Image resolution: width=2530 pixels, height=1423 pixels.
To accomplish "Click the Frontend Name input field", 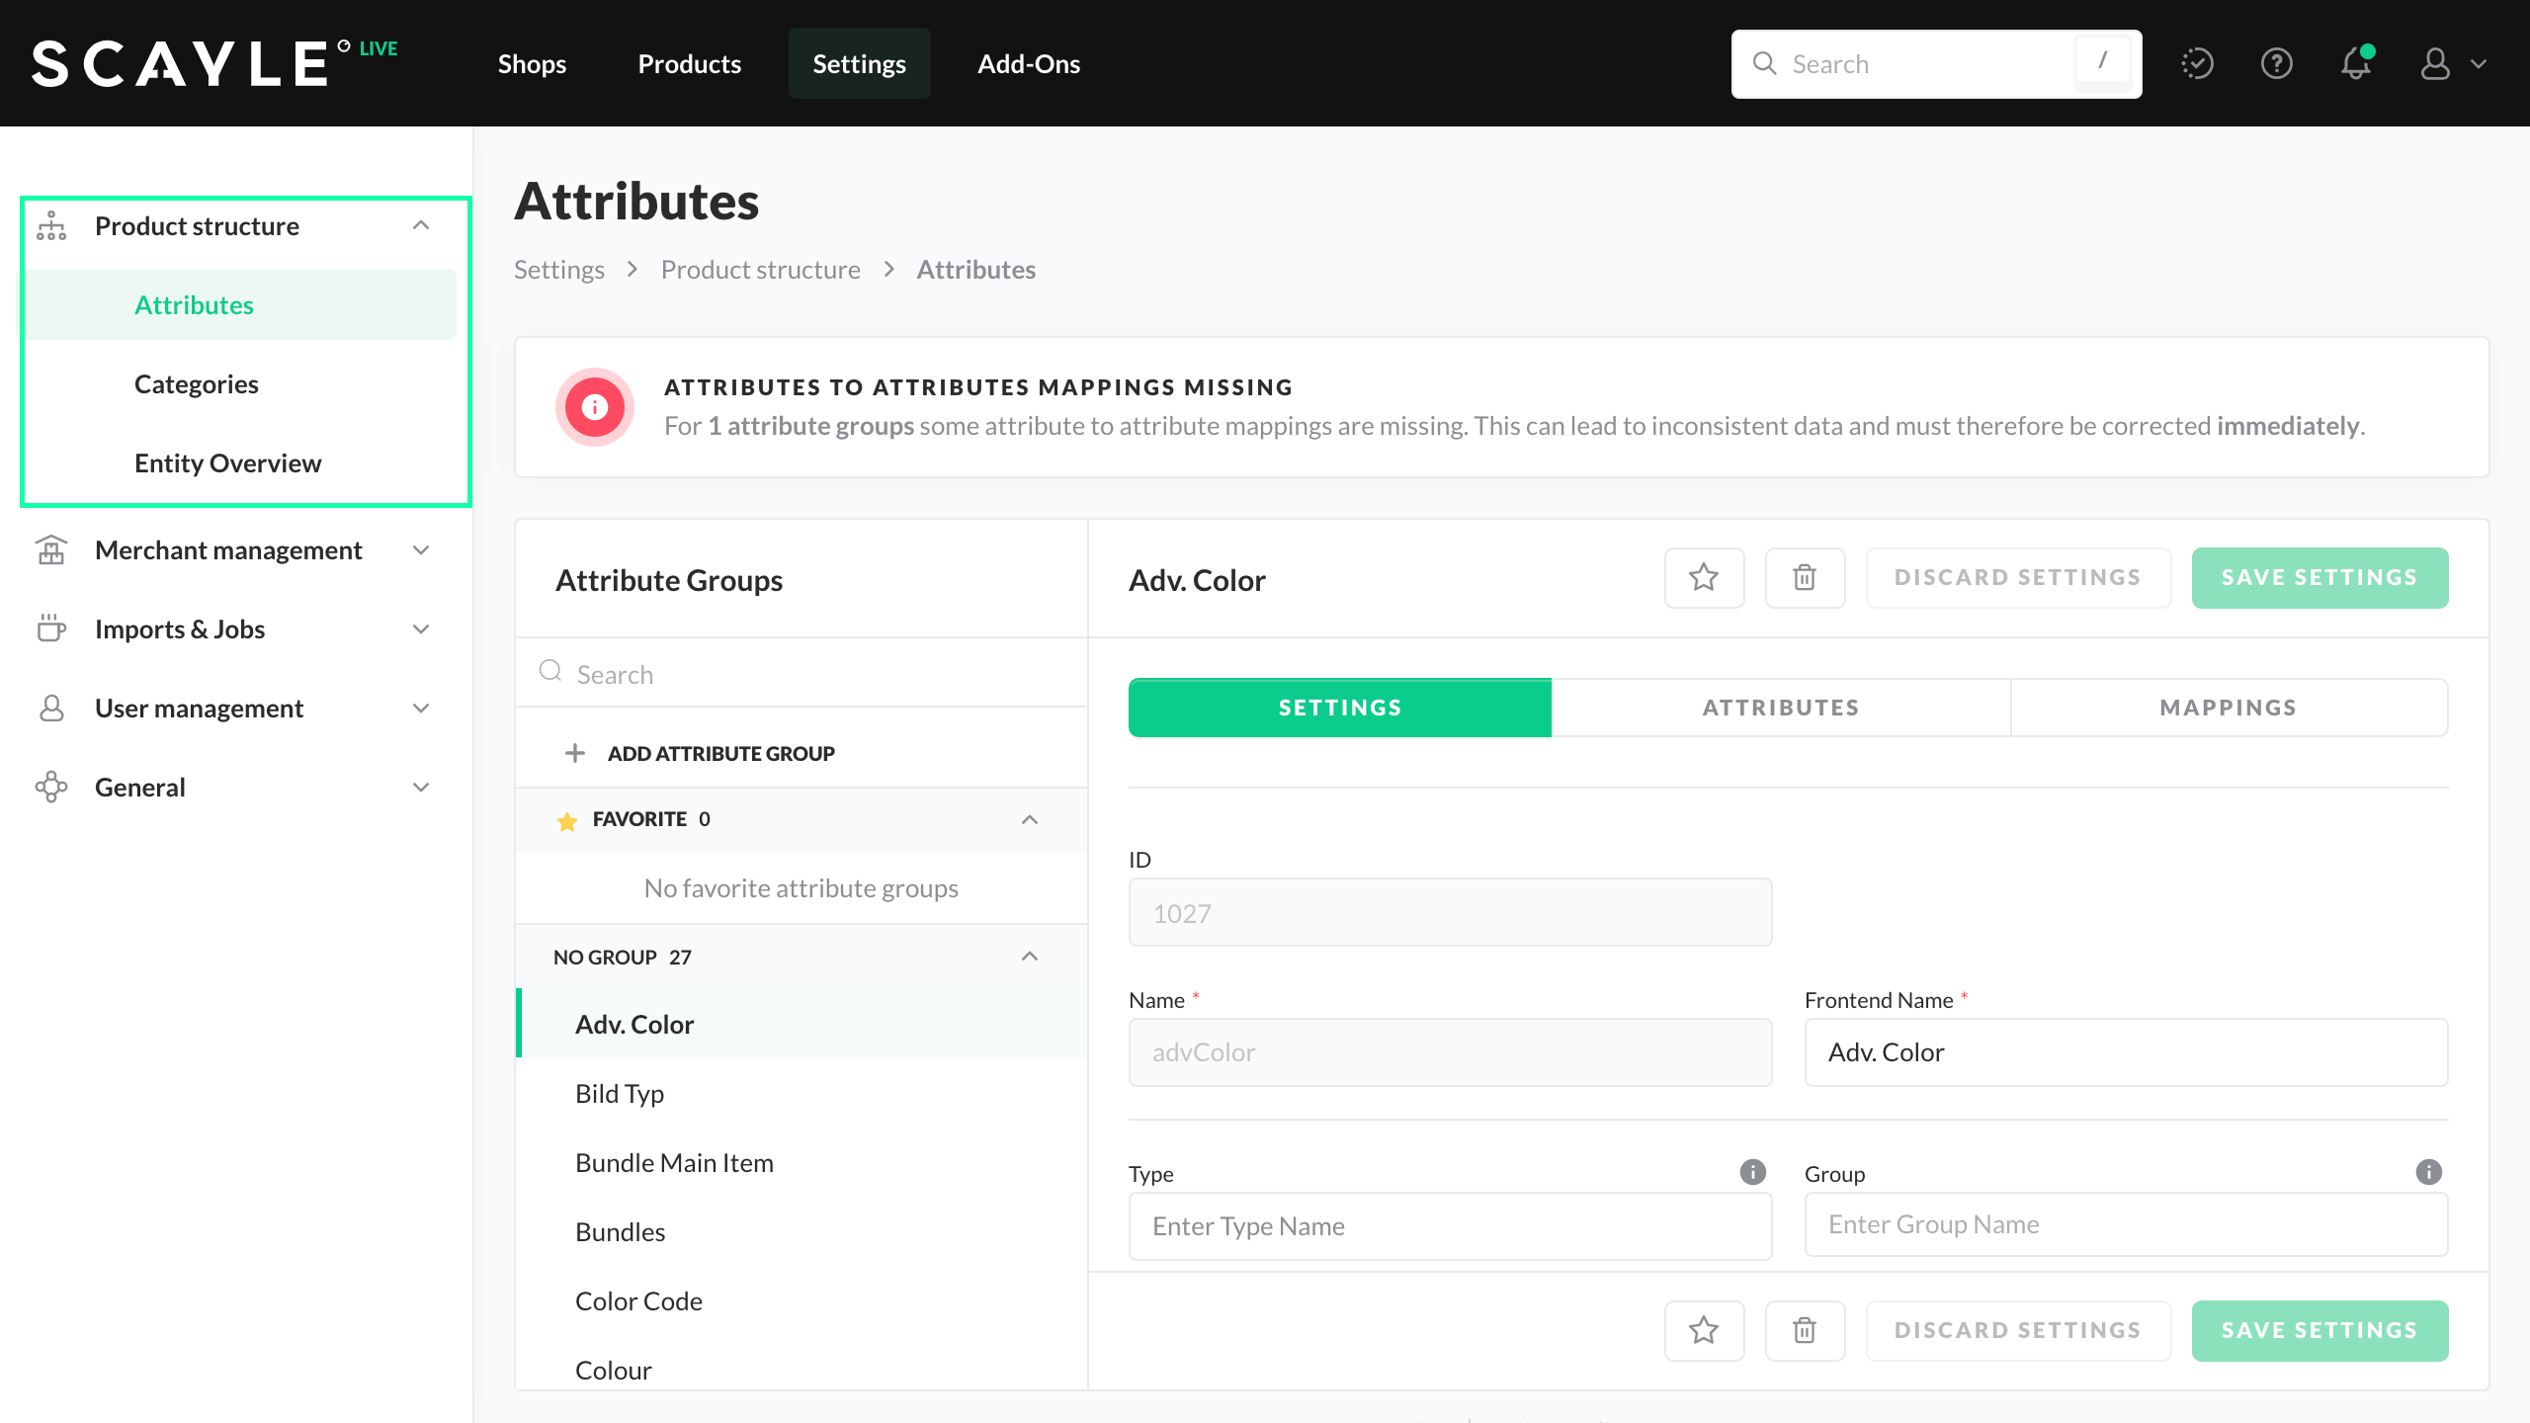I will (x=2125, y=1052).
